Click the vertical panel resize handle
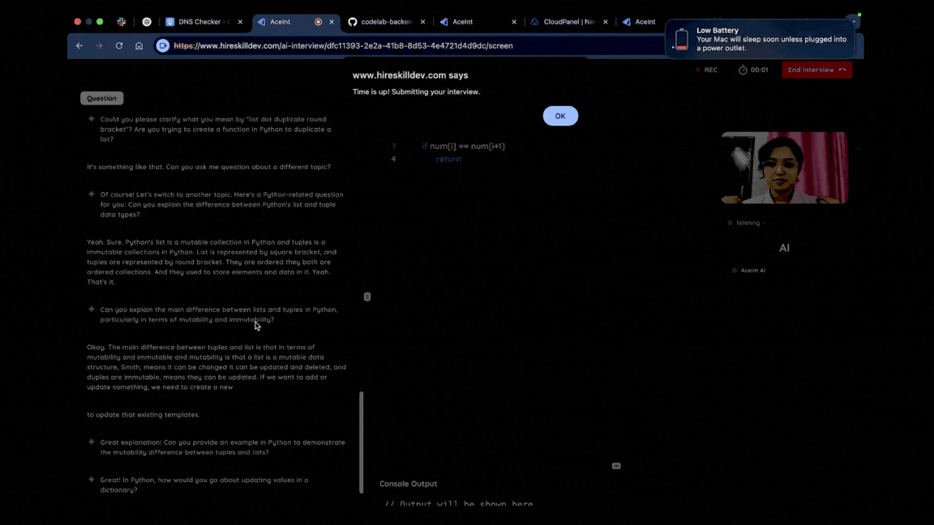Screen dimensions: 934x525 pyautogui.click(x=367, y=297)
